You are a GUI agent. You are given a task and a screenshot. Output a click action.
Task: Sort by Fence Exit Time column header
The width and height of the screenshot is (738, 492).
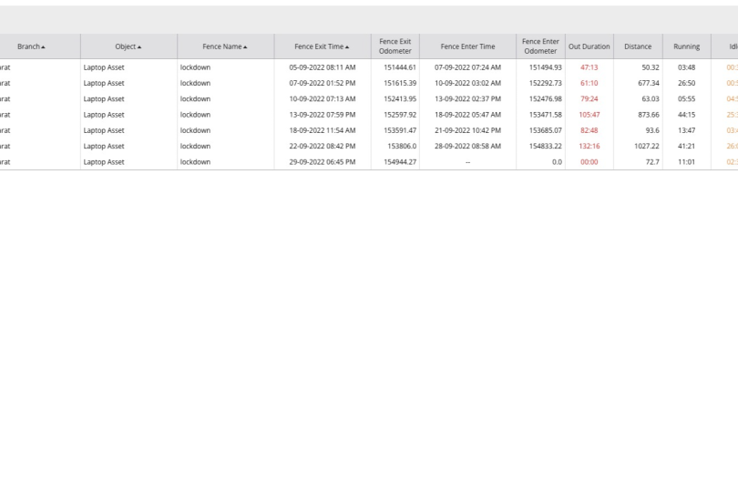click(322, 46)
